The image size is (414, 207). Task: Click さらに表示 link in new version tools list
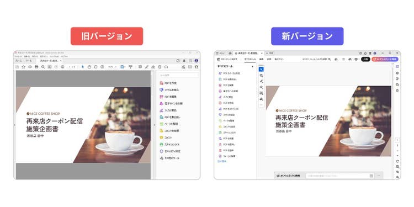pyautogui.click(x=221, y=161)
